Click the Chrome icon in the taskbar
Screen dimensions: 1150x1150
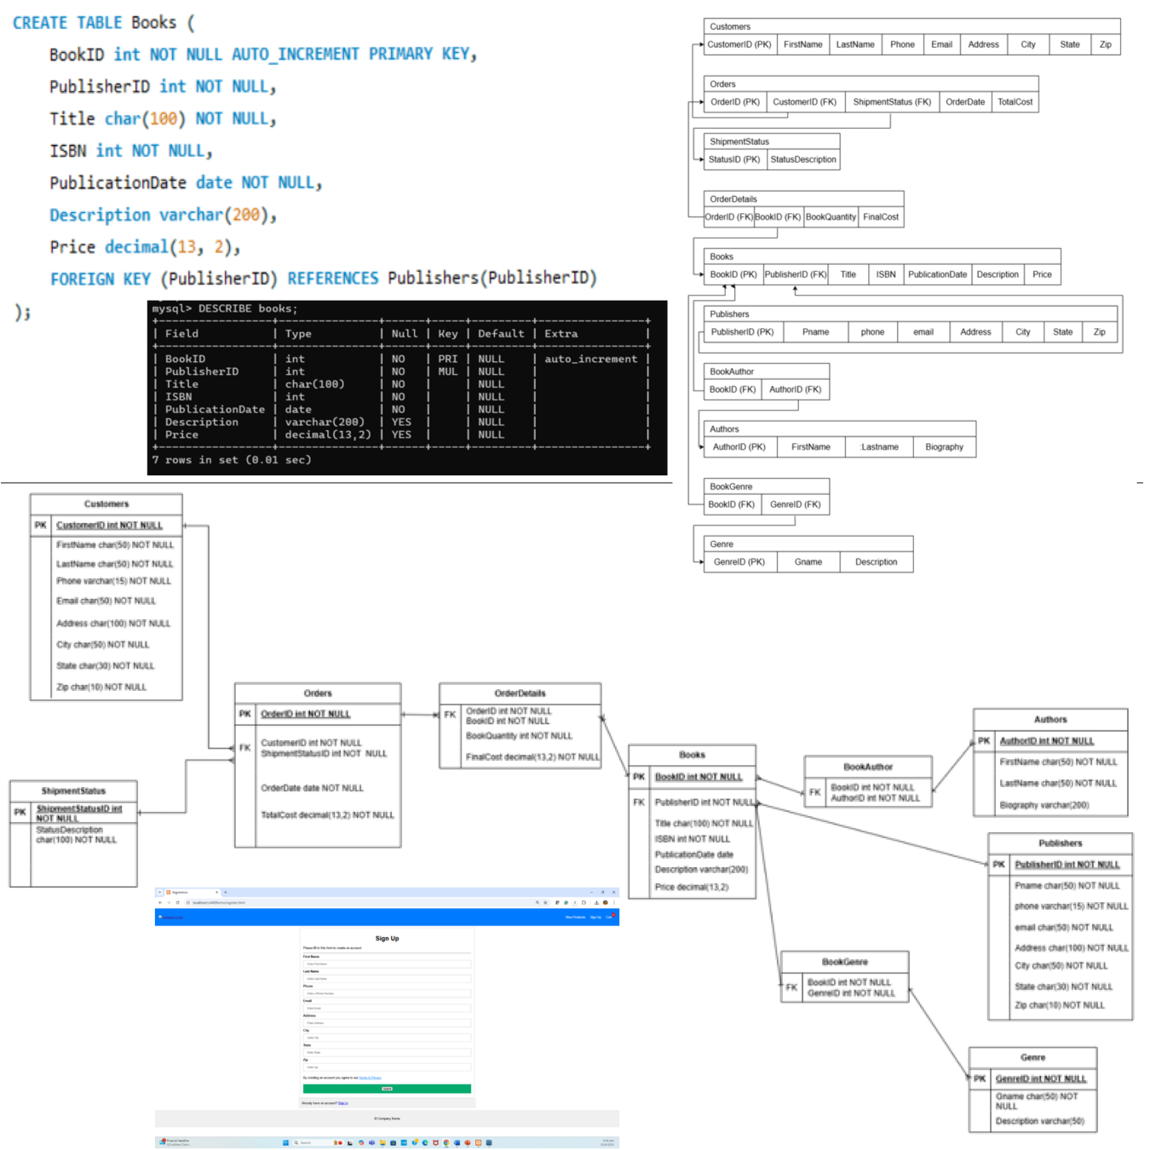pyautogui.click(x=446, y=1142)
